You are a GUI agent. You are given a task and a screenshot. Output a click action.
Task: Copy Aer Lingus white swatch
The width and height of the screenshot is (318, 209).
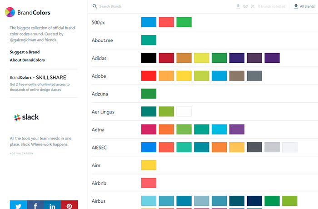pos(184,111)
